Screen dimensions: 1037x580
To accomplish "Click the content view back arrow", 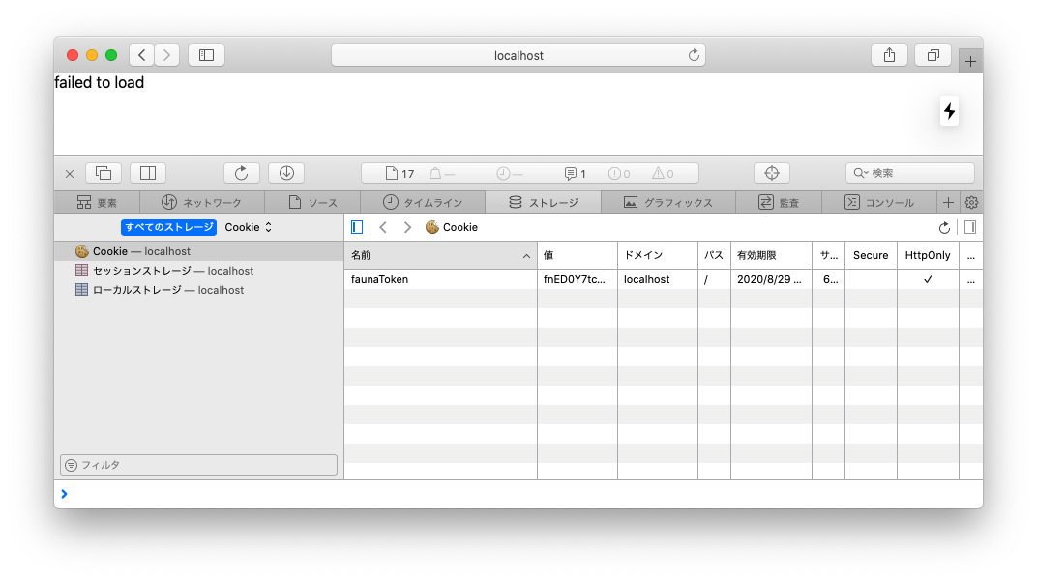I will click(383, 227).
